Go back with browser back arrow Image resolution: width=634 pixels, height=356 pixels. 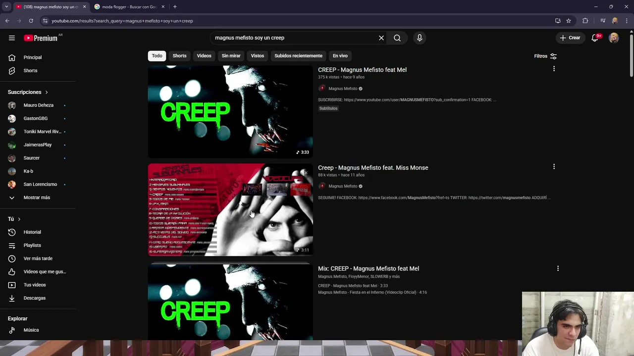7,21
